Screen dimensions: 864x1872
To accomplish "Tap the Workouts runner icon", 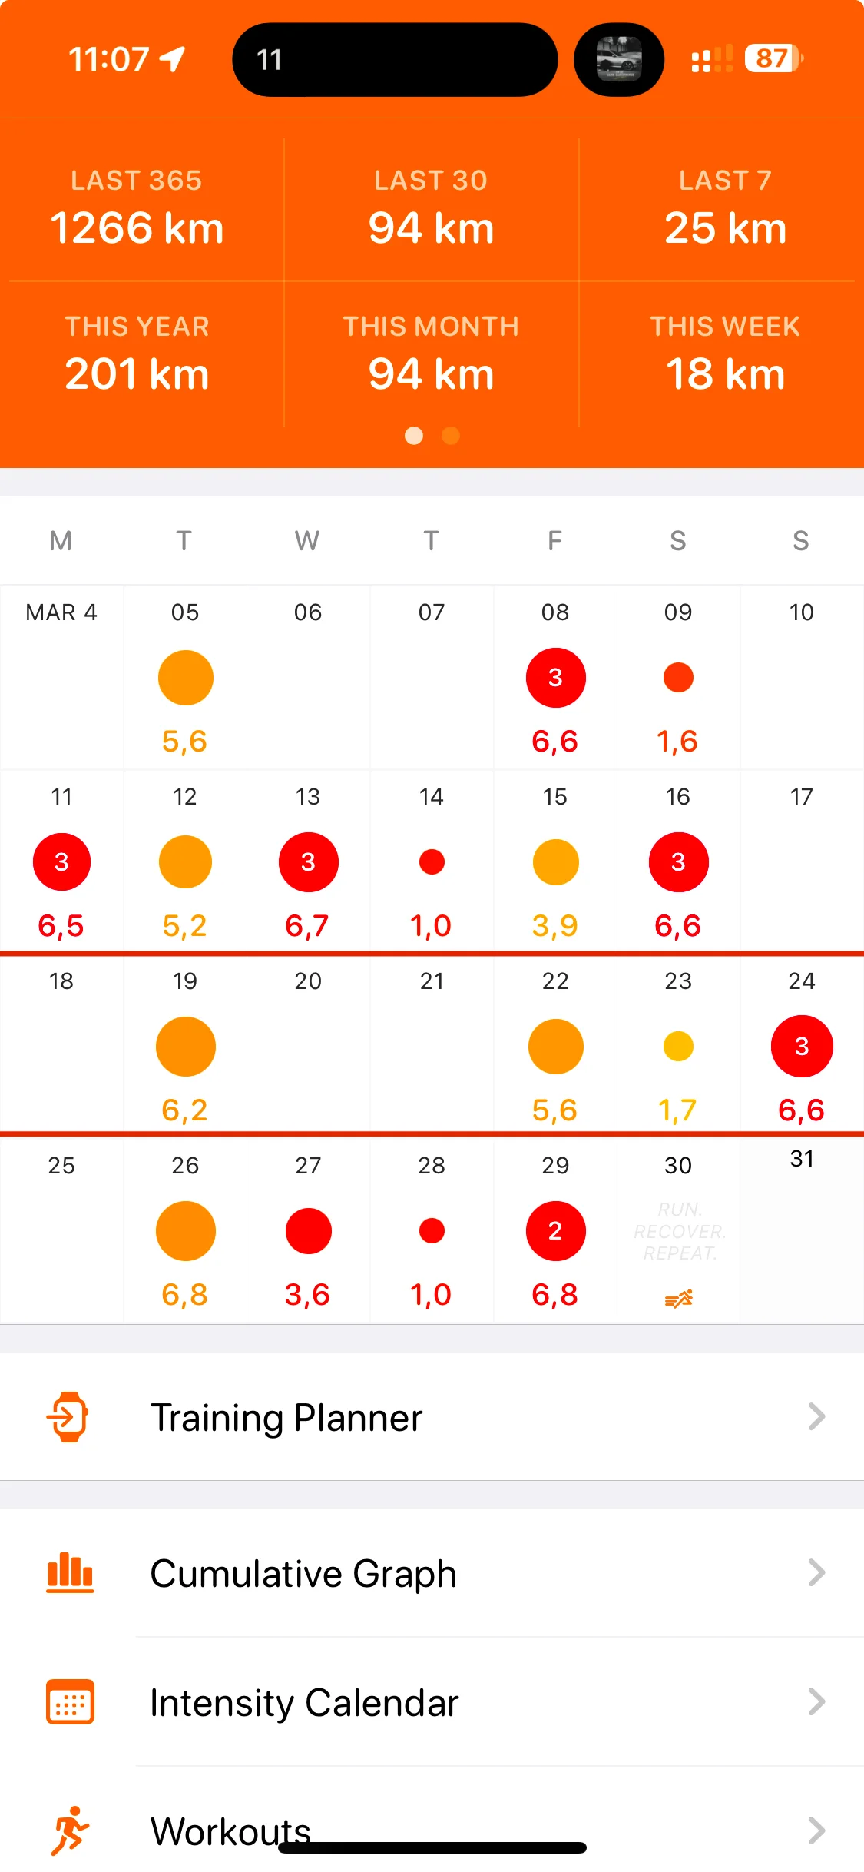I will pyautogui.click(x=70, y=1830).
